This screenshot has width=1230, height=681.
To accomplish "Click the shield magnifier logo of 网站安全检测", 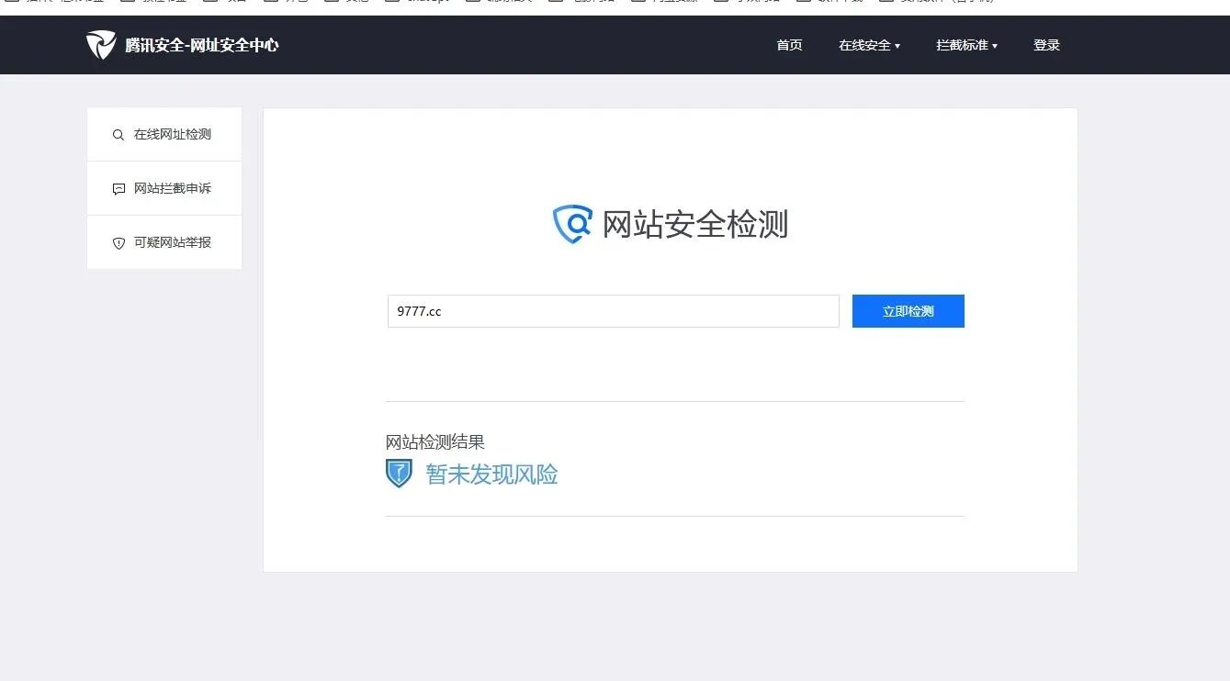I will click(x=572, y=224).
